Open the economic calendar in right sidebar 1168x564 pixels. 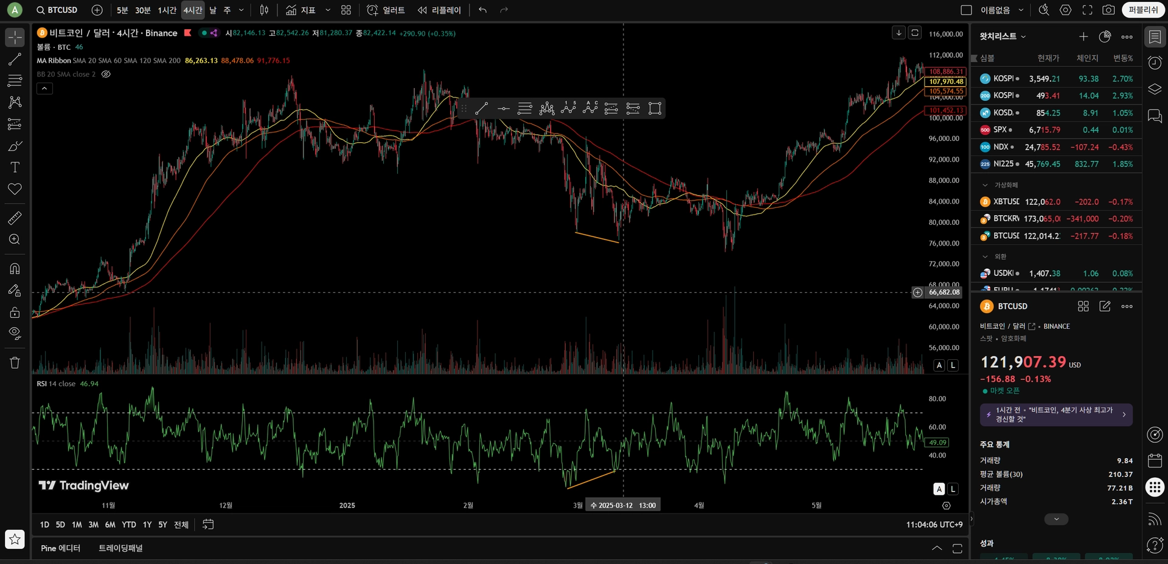(x=1155, y=460)
